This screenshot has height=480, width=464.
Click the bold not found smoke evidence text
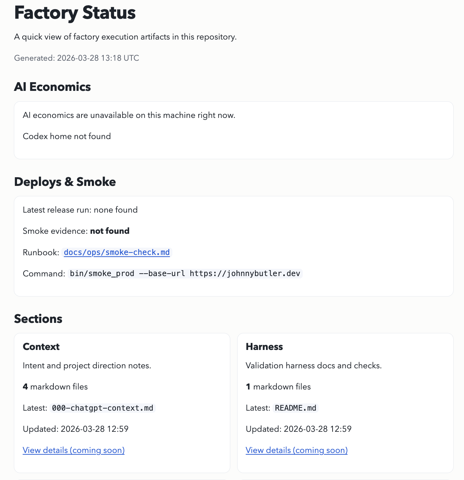[110, 231]
